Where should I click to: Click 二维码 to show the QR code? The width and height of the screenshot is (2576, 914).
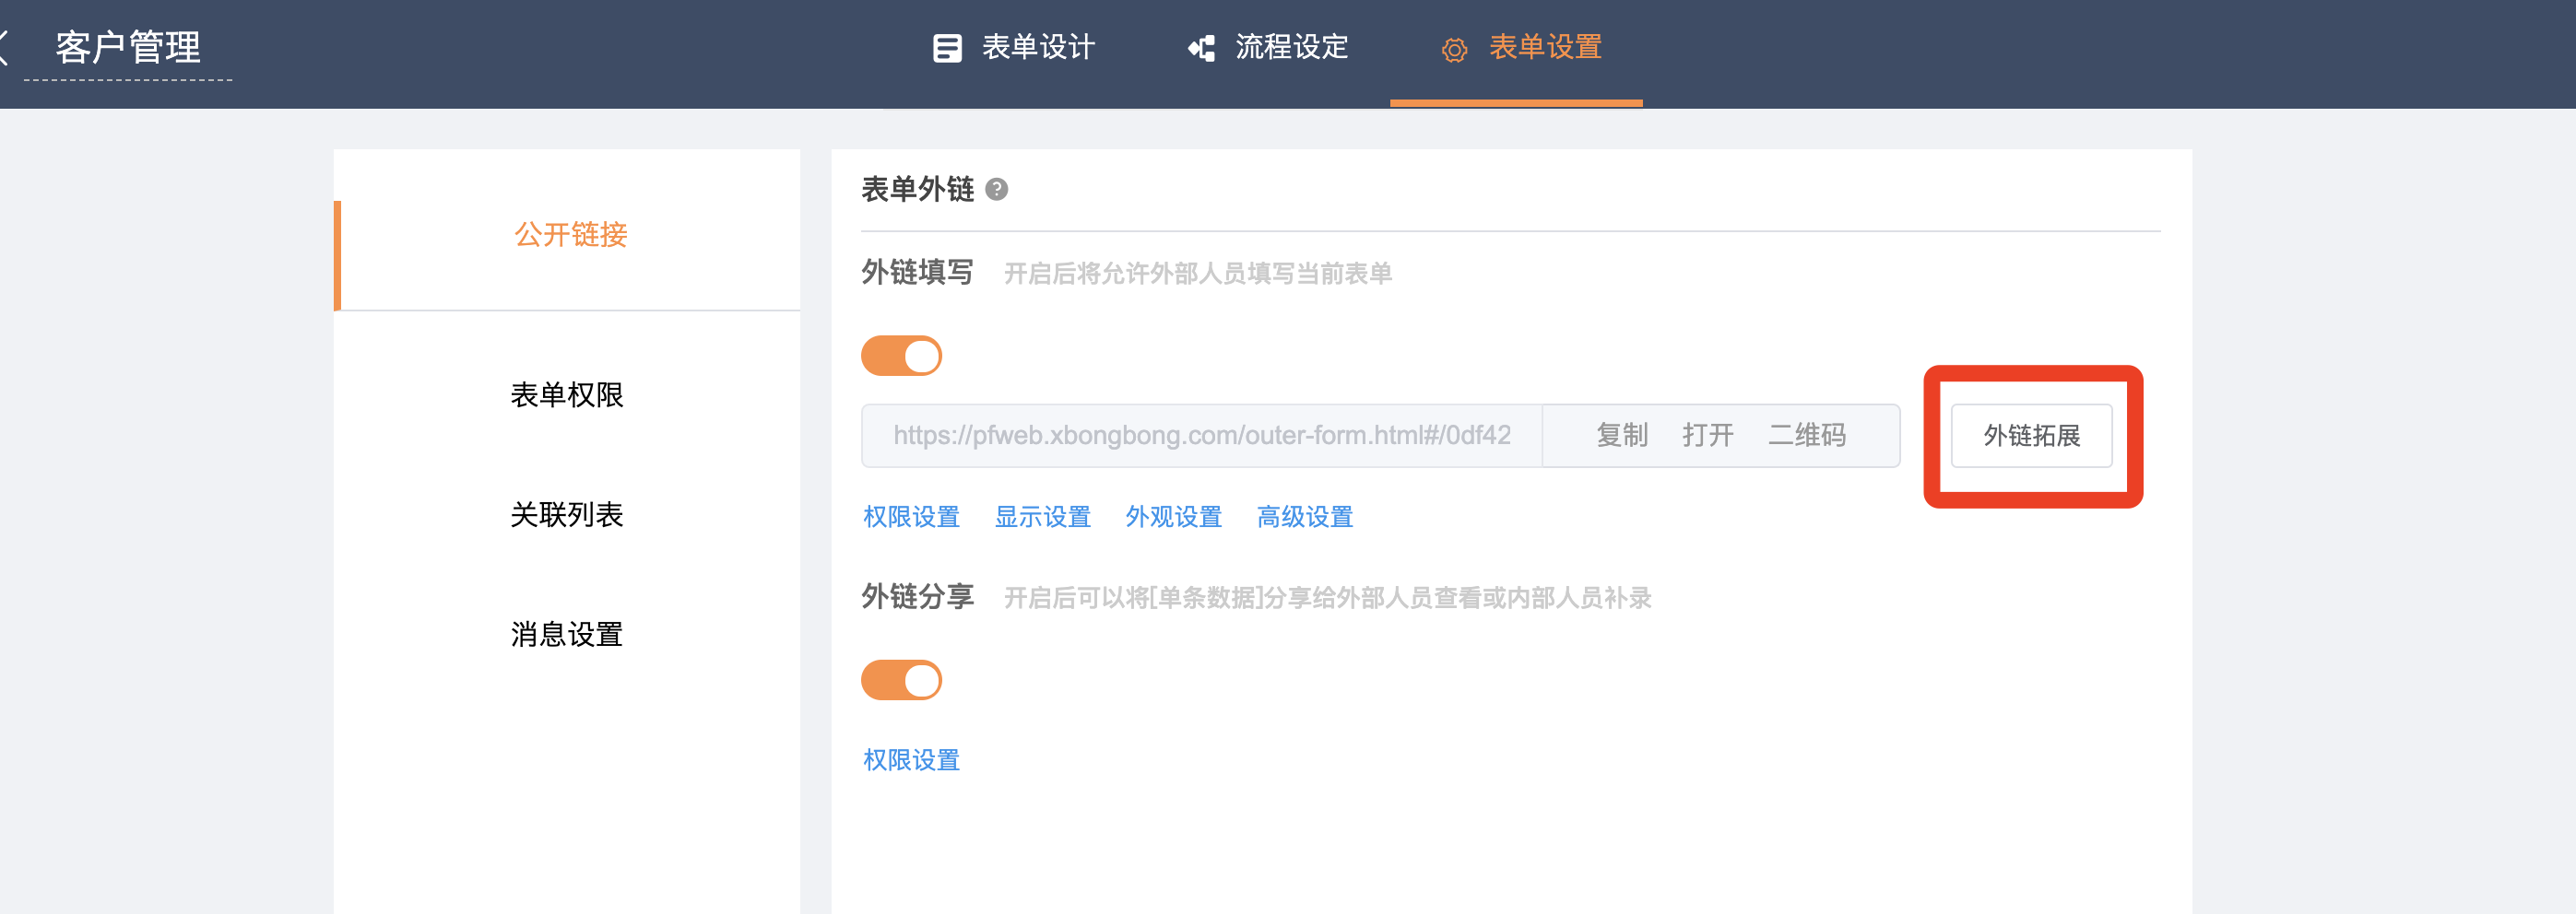coord(1806,436)
